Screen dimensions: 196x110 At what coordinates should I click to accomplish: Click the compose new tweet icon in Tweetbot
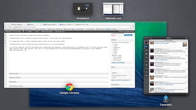[x=186, y=38]
